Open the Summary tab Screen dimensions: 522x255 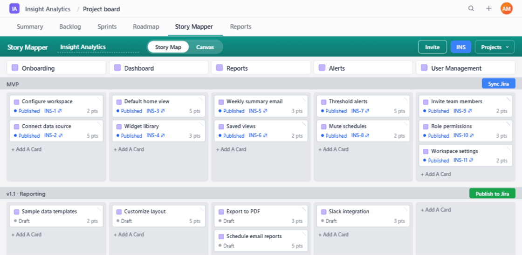pyautogui.click(x=30, y=27)
